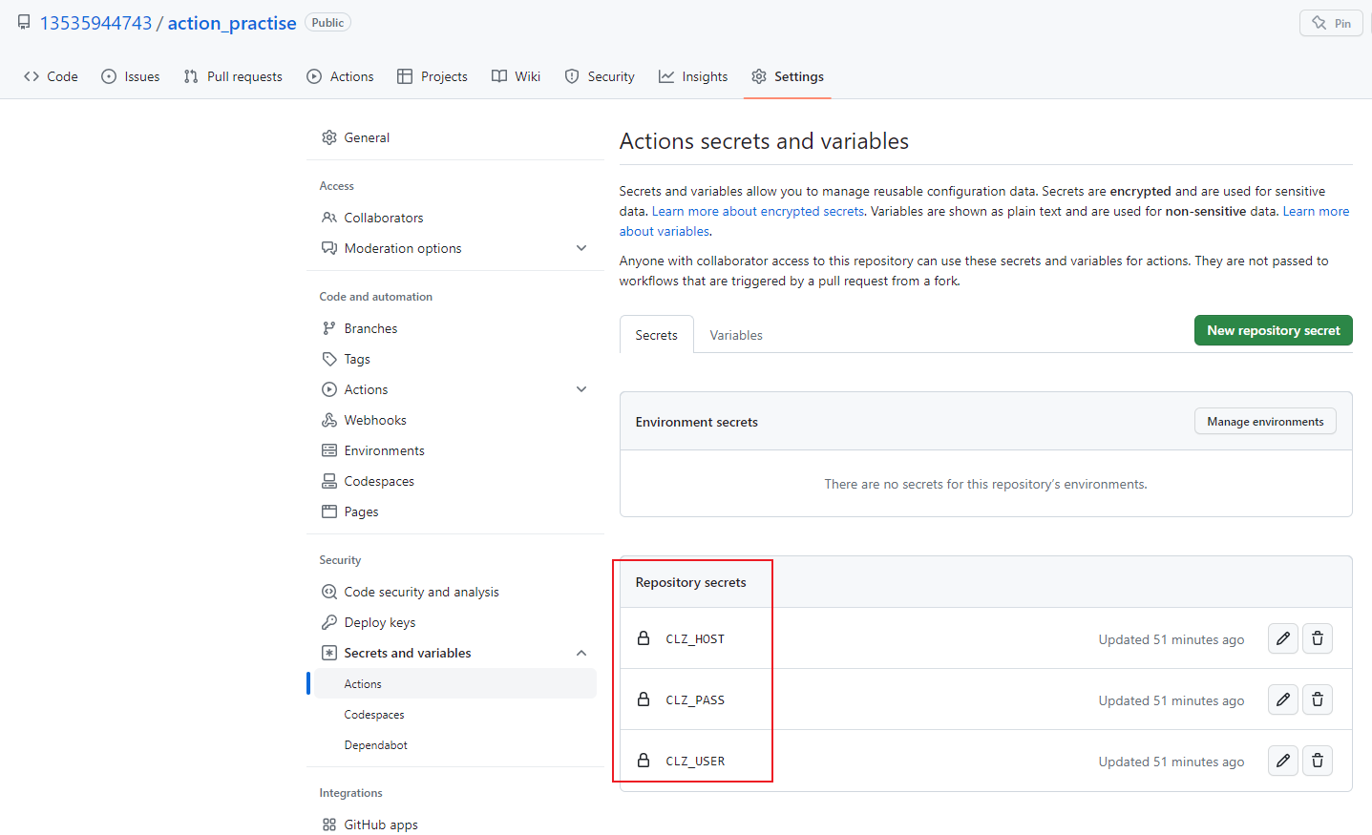Click the Actions play icon in sidebar
Image resolution: width=1372 pixels, height=835 pixels.
coord(329,389)
